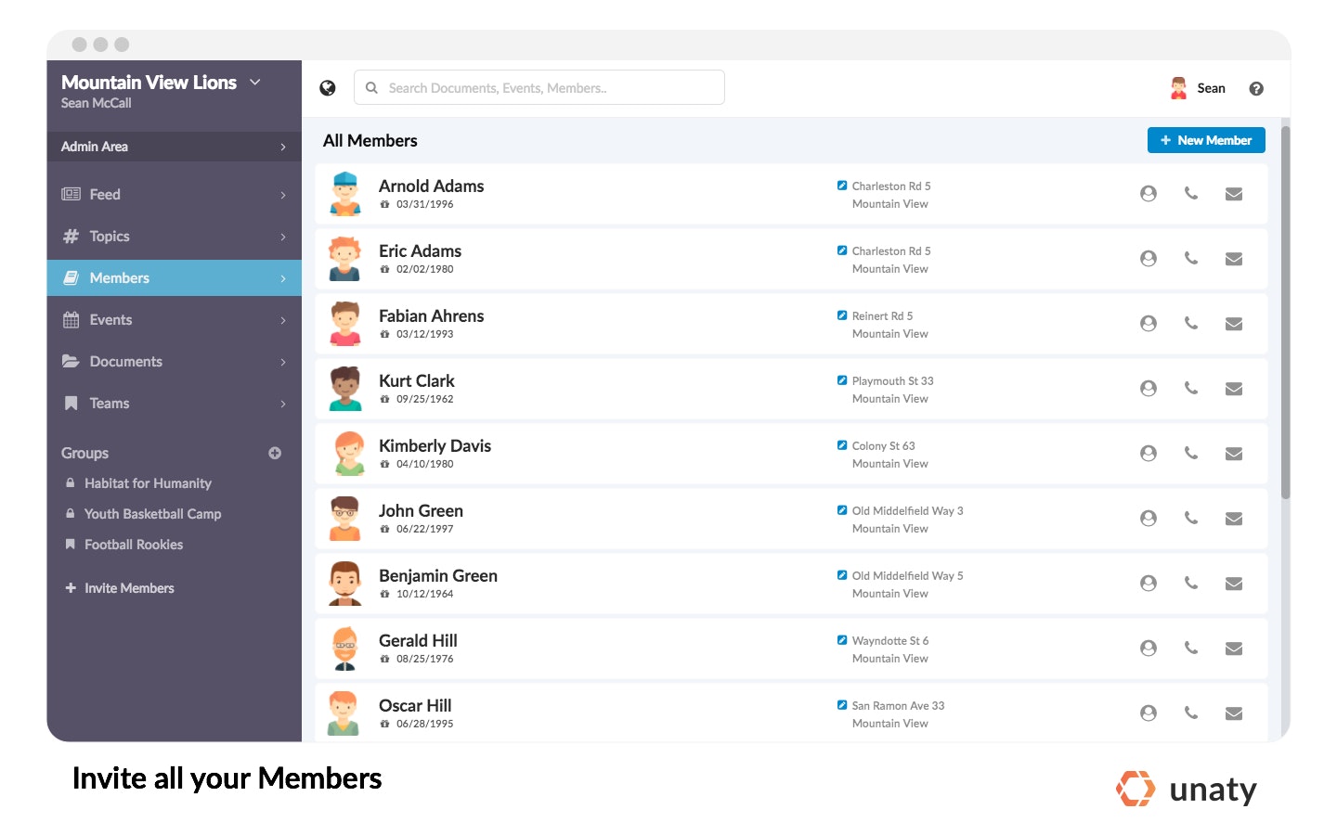Expand the Events chevron arrow
The height and width of the screenshot is (835, 1337).
(x=283, y=320)
